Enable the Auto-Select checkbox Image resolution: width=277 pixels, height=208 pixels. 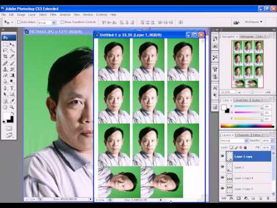coord(19,22)
